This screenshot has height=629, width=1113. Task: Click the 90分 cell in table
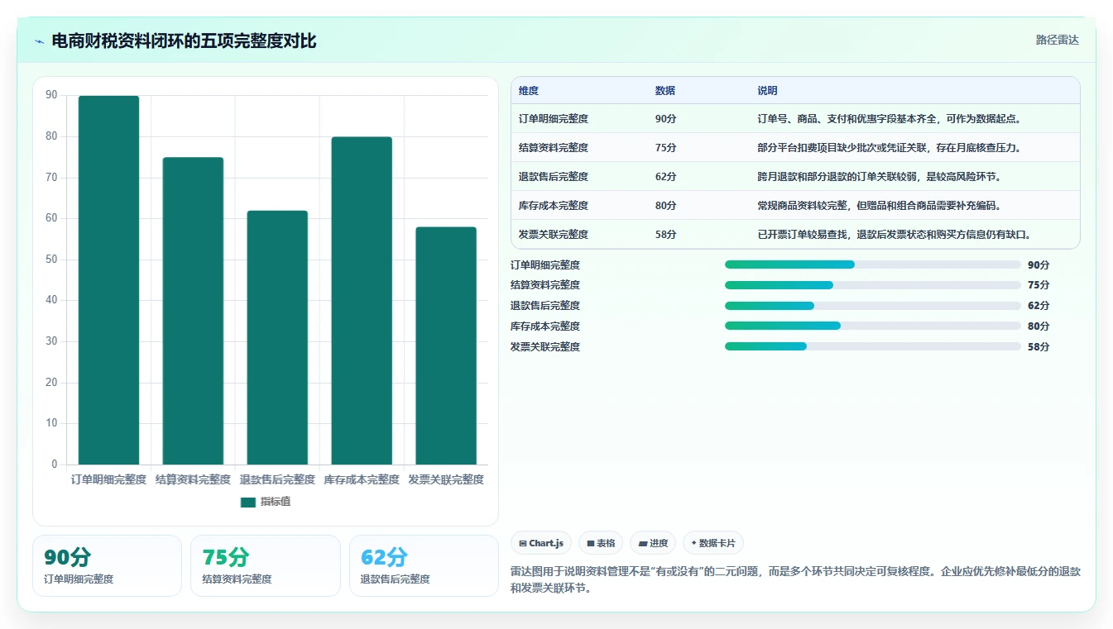(x=665, y=119)
